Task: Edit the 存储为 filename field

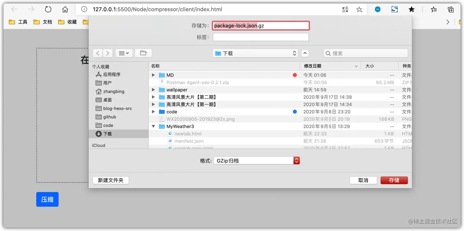Action: coord(261,25)
